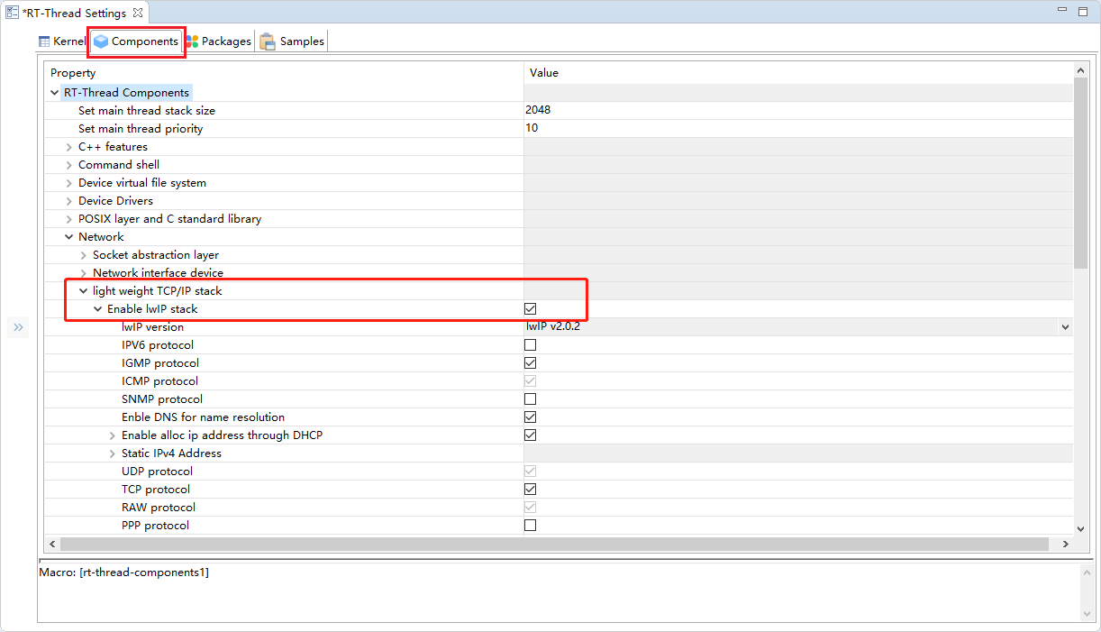Expand the Device Drivers node
Screen dimensions: 1101x632
[x=68, y=201]
